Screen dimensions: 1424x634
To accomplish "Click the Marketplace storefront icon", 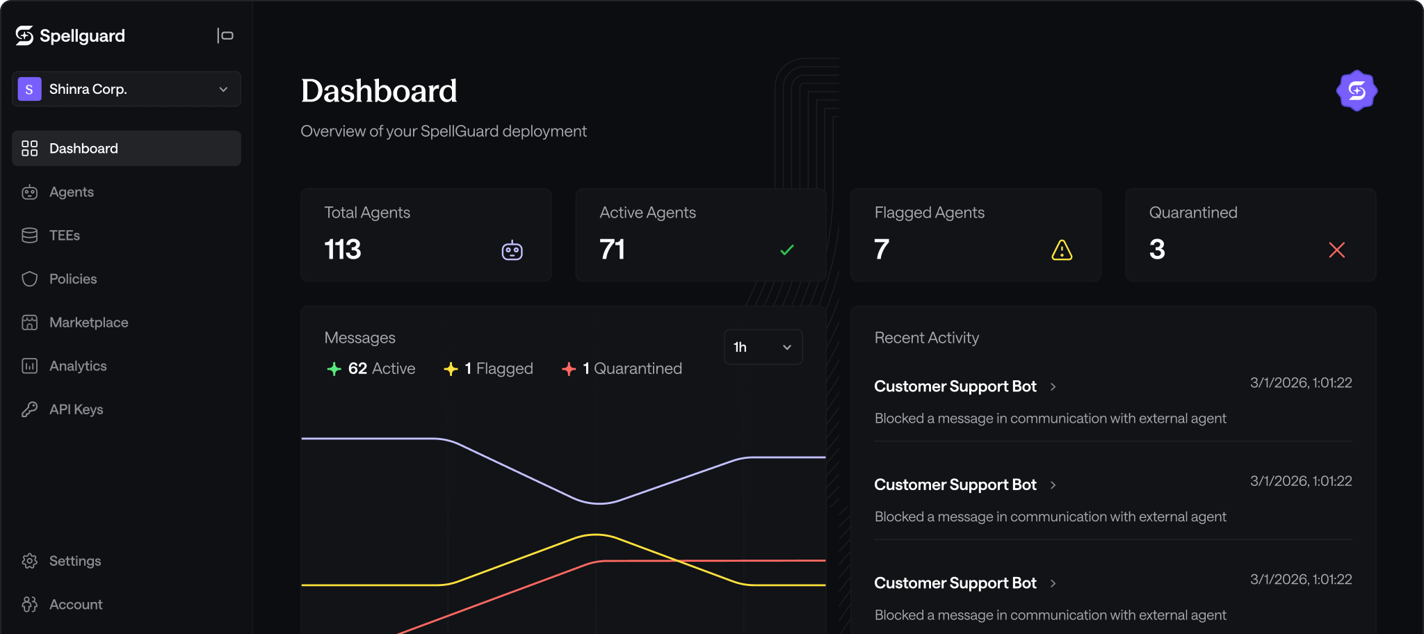I will point(29,323).
